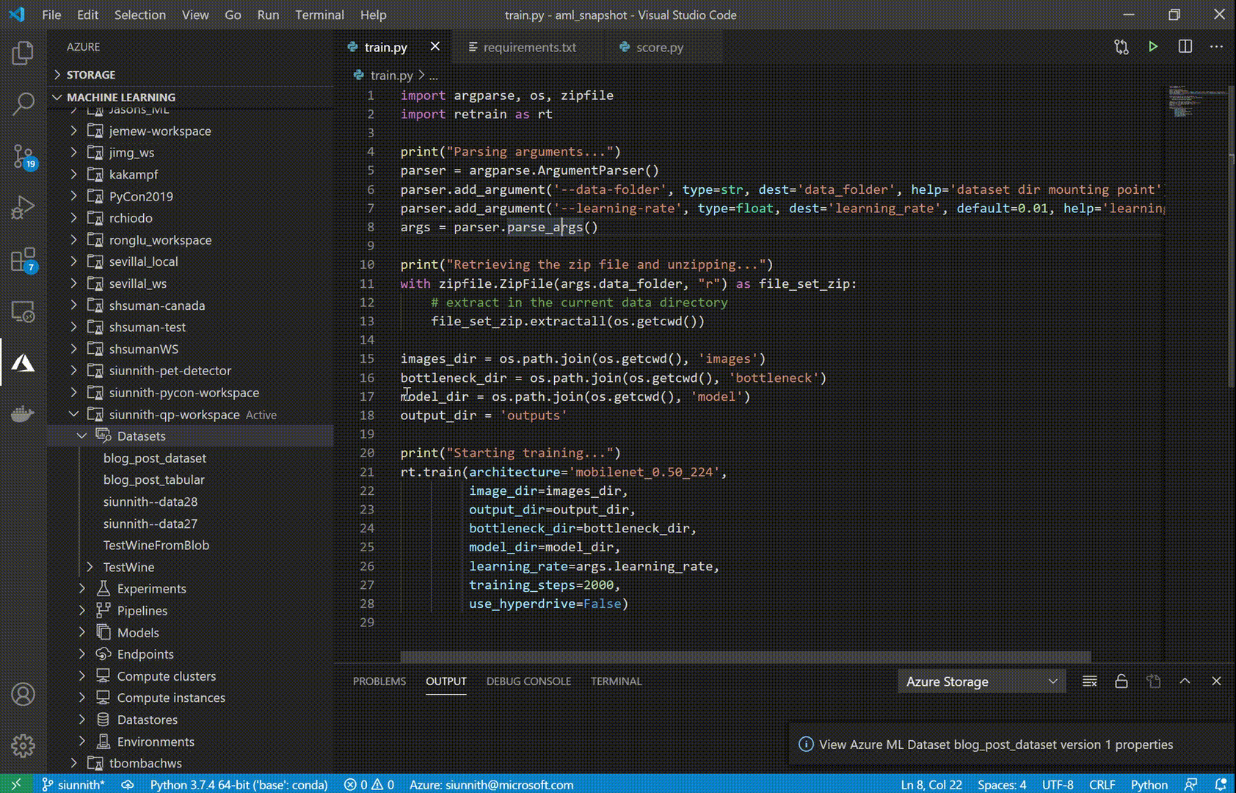Switch to the requirements.txt tab
Viewport: 1236px width, 793px height.
(x=528, y=47)
